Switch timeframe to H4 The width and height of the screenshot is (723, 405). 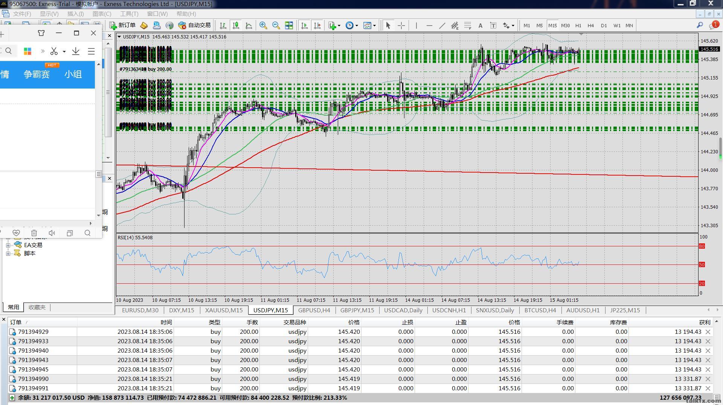590,25
